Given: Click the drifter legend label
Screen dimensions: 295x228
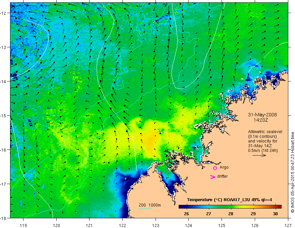Looking at the screenshot, I should [x=222, y=176].
